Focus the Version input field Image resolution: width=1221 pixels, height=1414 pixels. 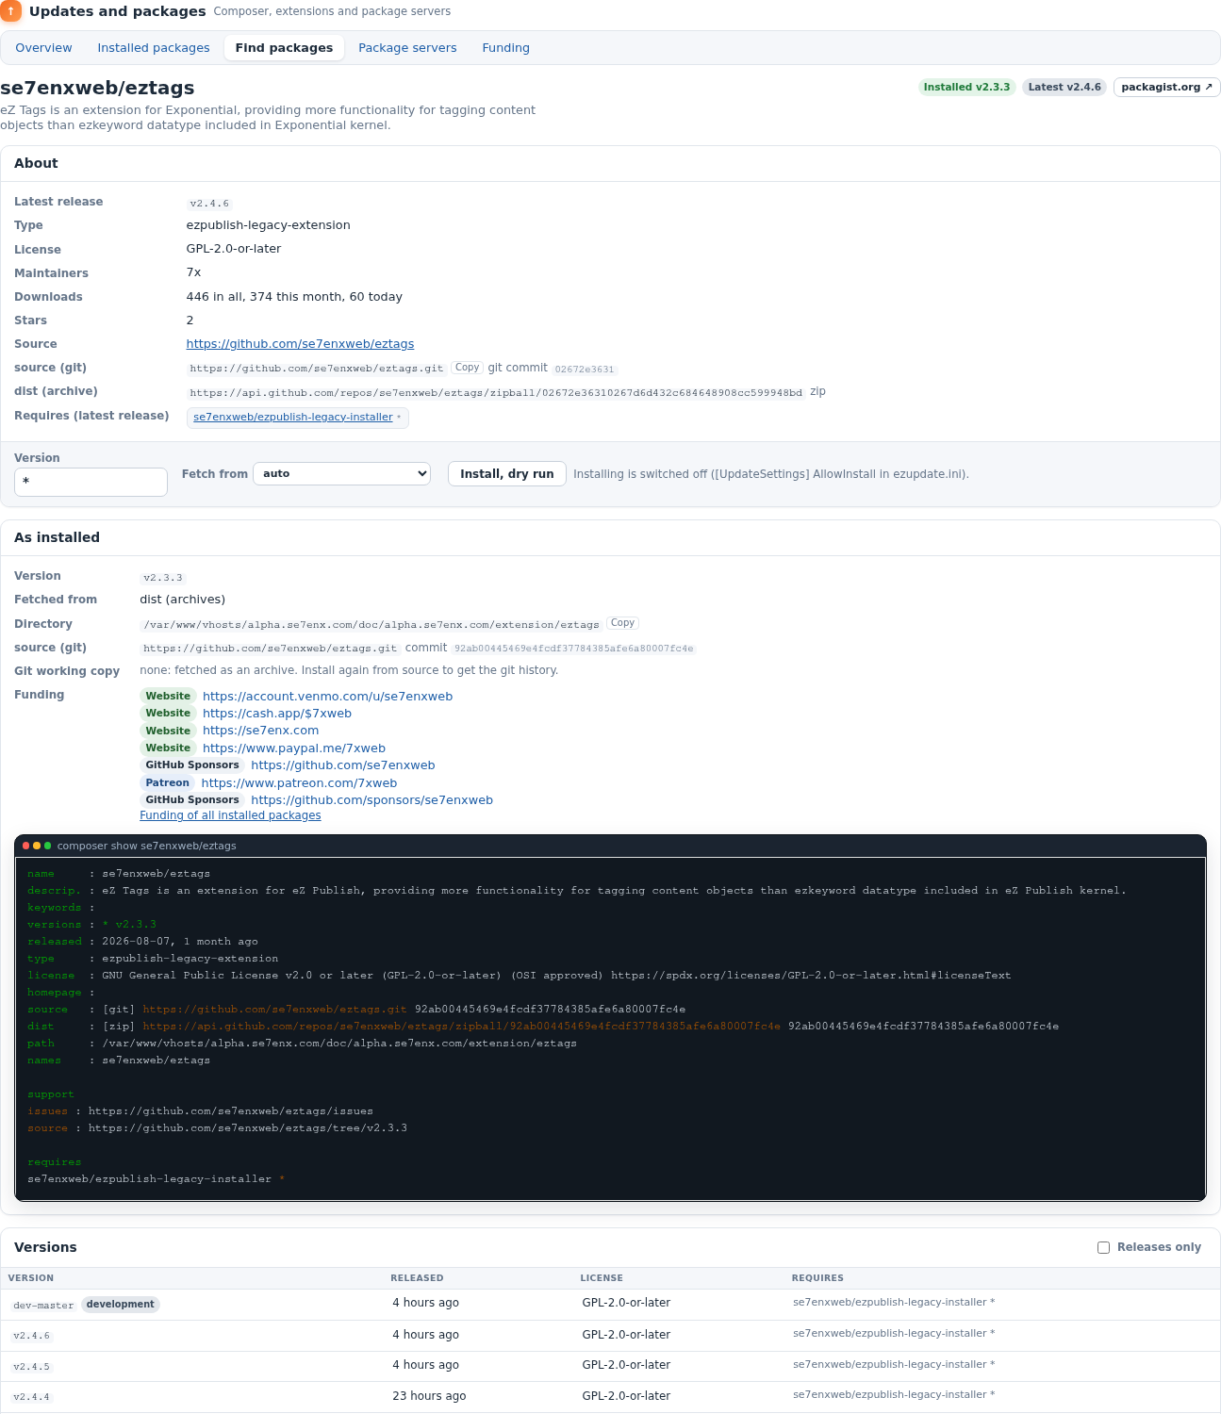coord(91,482)
